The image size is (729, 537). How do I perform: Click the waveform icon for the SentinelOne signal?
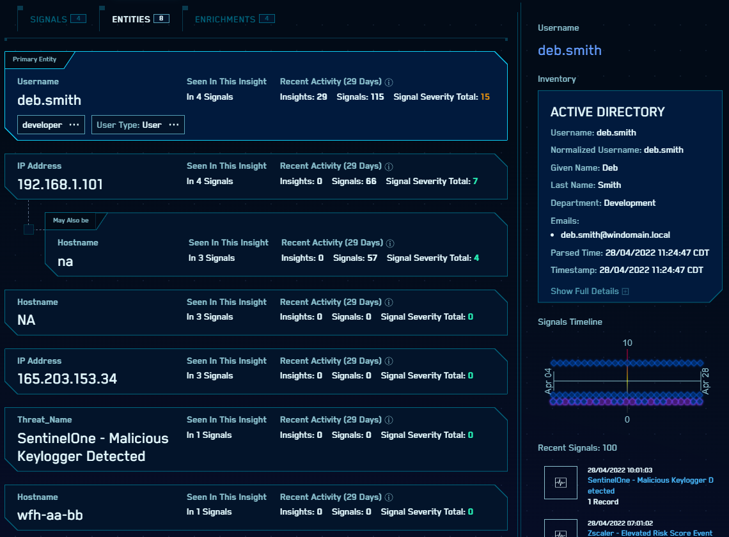(x=561, y=483)
